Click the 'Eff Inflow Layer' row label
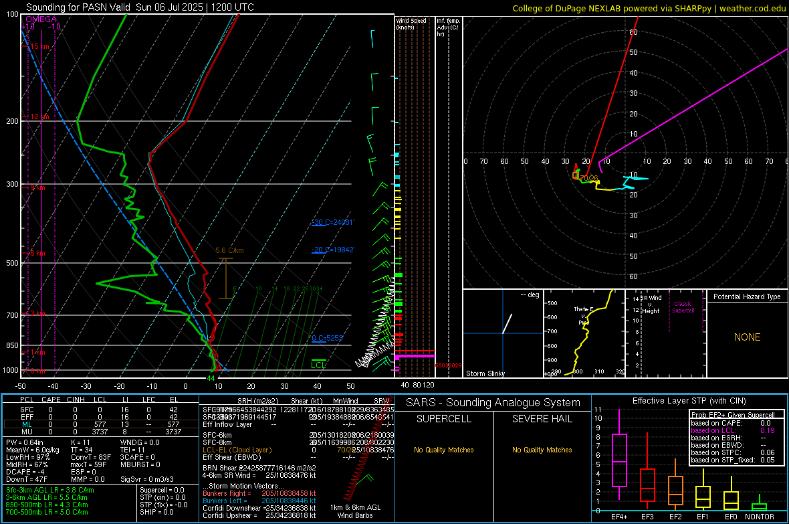The height and width of the screenshot is (524, 789). [x=228, y=424]
